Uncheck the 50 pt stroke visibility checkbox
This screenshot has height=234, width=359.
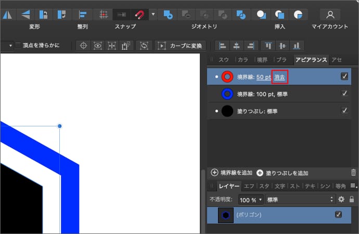[344, 76]
